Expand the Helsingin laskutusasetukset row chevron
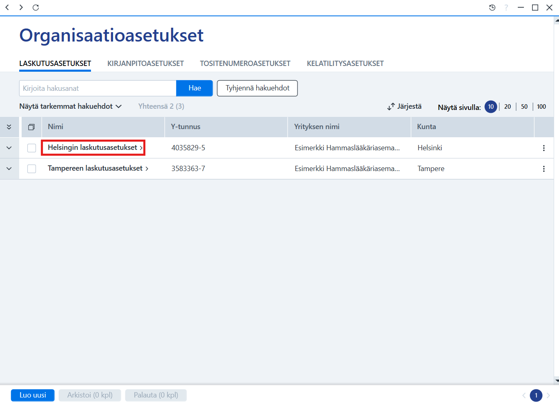 [9, 148]
